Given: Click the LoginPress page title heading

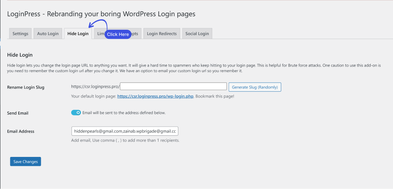Looking at the screenshot, I should [x=101, y=14].
